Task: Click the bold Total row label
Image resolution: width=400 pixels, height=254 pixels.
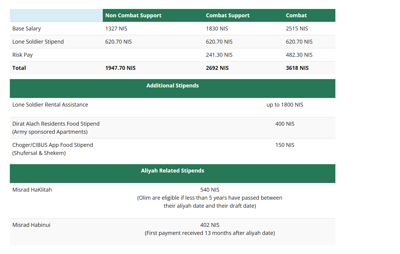Action: [19, 68]
